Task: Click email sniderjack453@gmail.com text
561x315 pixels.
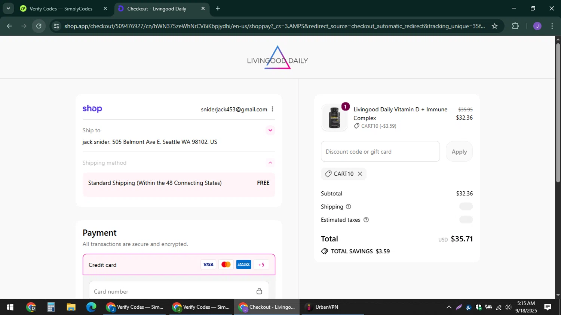Action: [234, 109]
